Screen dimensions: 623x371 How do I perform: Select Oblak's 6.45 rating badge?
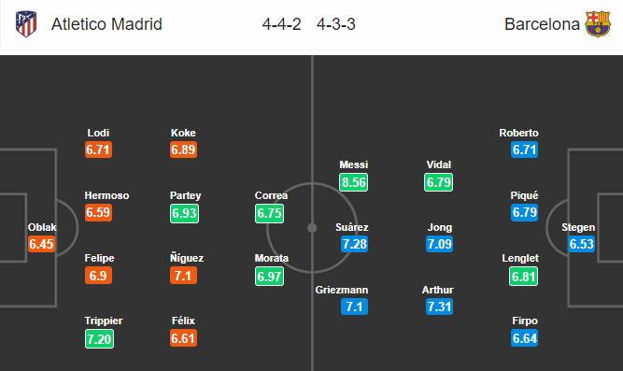click(x=41, y=244)
